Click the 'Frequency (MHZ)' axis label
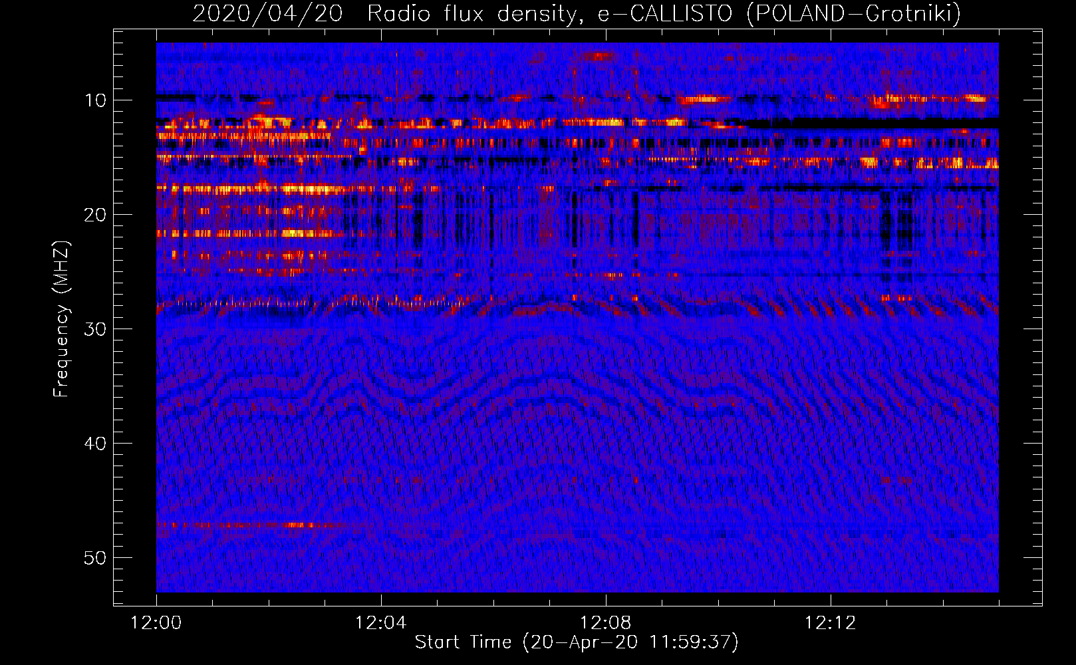 (61, 319)
